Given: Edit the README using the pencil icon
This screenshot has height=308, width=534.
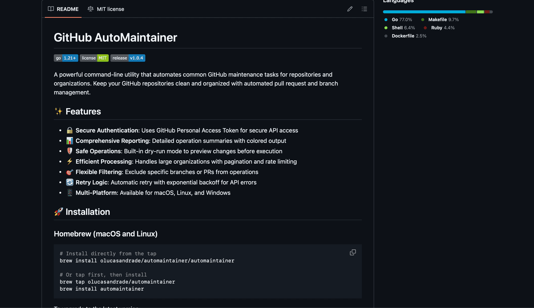Looking at the screenshot, I should click(x=350, y=8).
